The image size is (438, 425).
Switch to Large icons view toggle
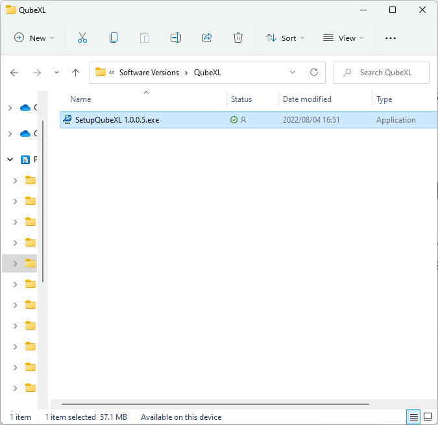coord(428,417)
